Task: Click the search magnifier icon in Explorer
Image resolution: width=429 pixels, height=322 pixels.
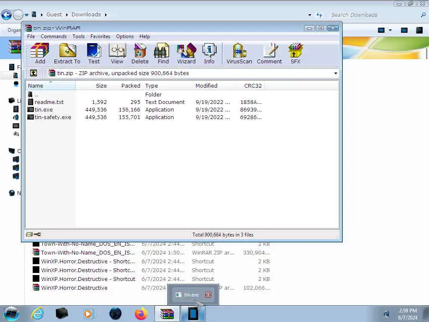Action: [423, 15]
